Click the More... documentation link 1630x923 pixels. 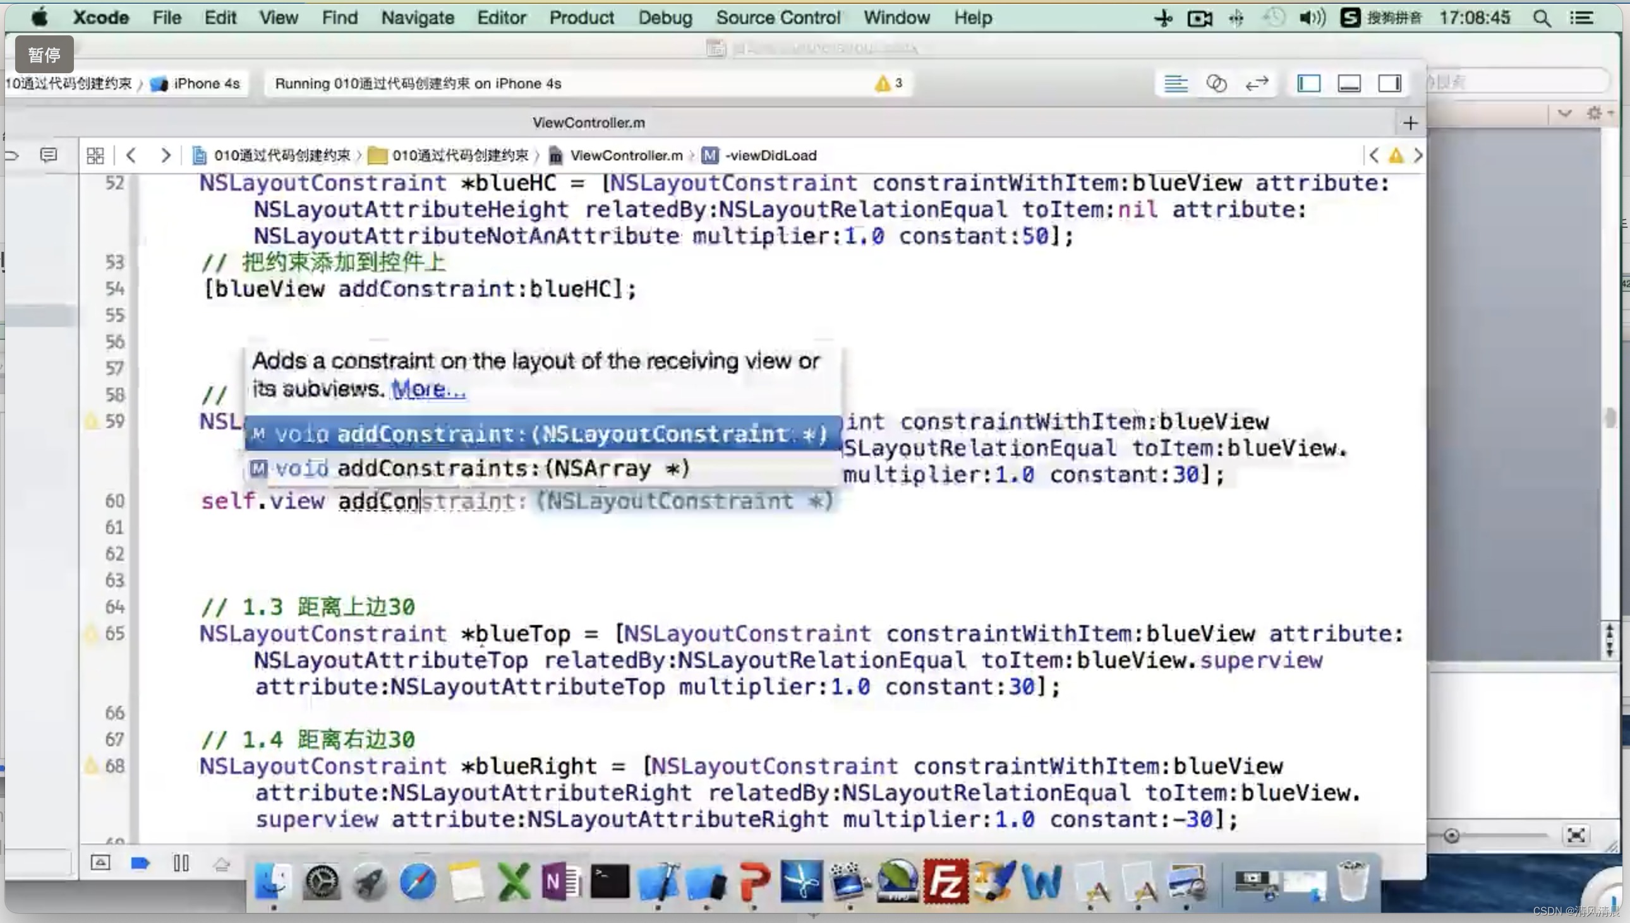[428, 390]
